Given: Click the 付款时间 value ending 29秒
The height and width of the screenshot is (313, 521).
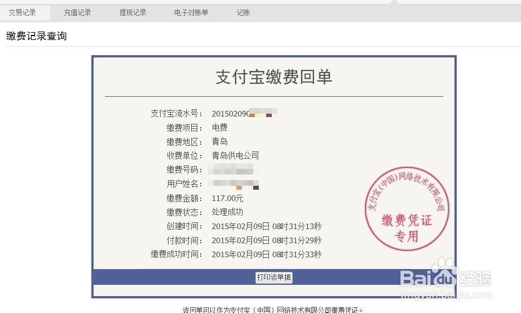Looking at the screenshot, I should [267, 240].
